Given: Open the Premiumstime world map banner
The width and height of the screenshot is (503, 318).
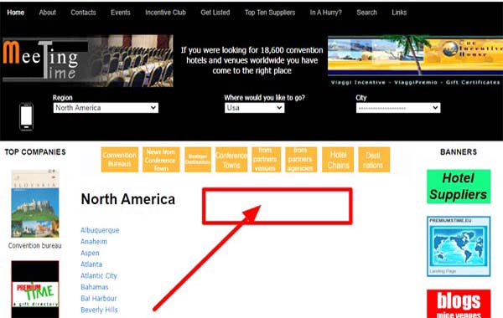Looking at the screenshot, I should (x=459, y=246).
